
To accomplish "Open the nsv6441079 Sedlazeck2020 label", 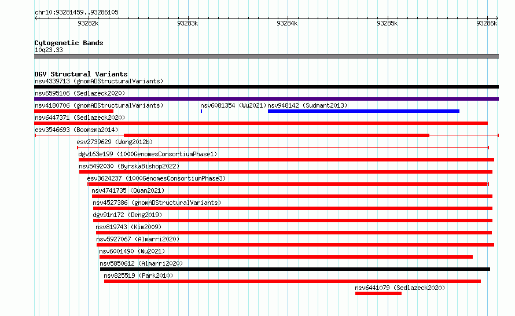I will (400, 288).
